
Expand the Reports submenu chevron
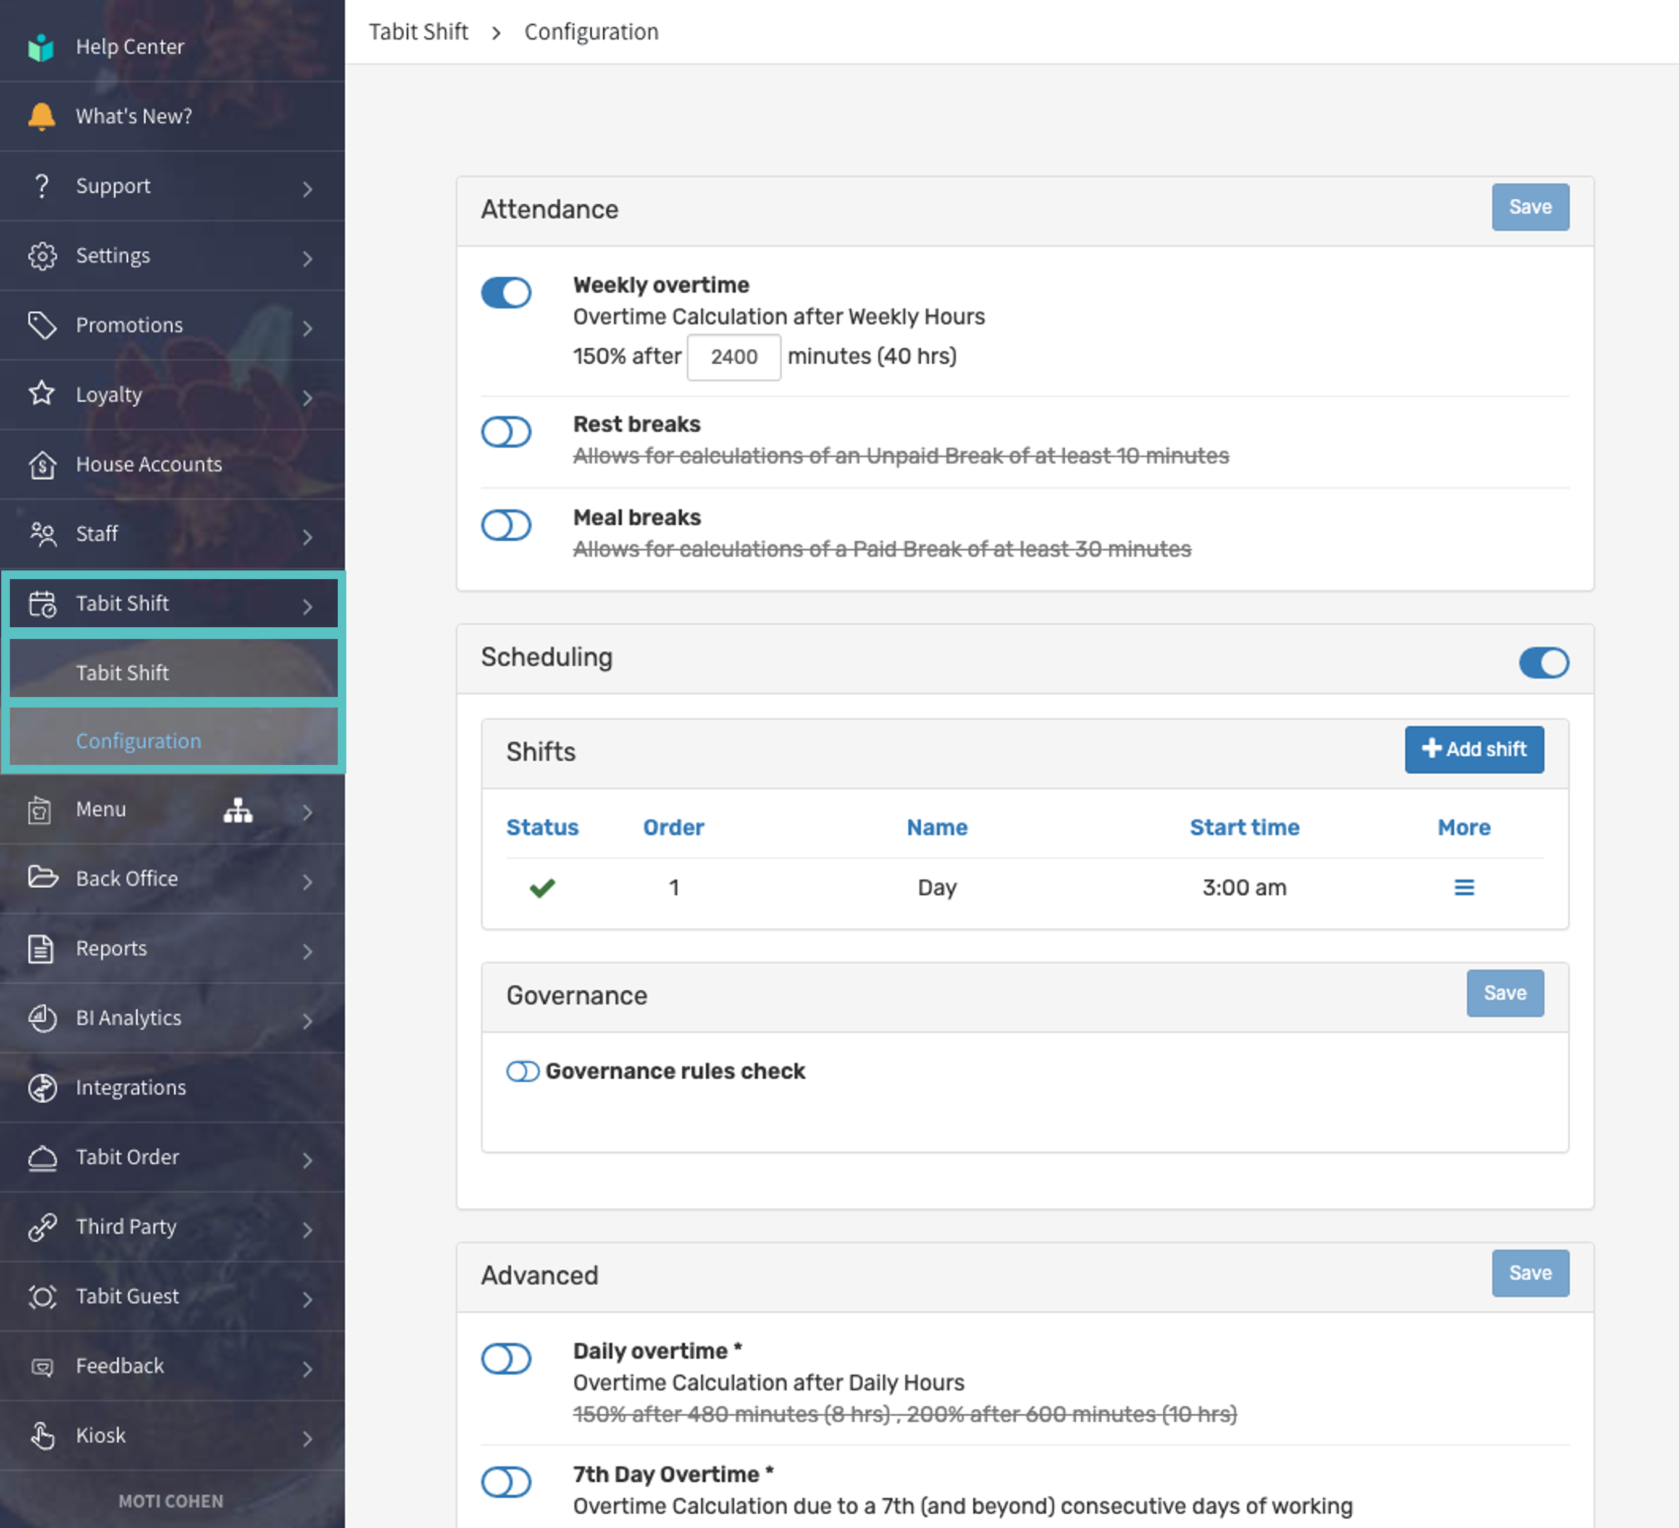click(308, 951)
